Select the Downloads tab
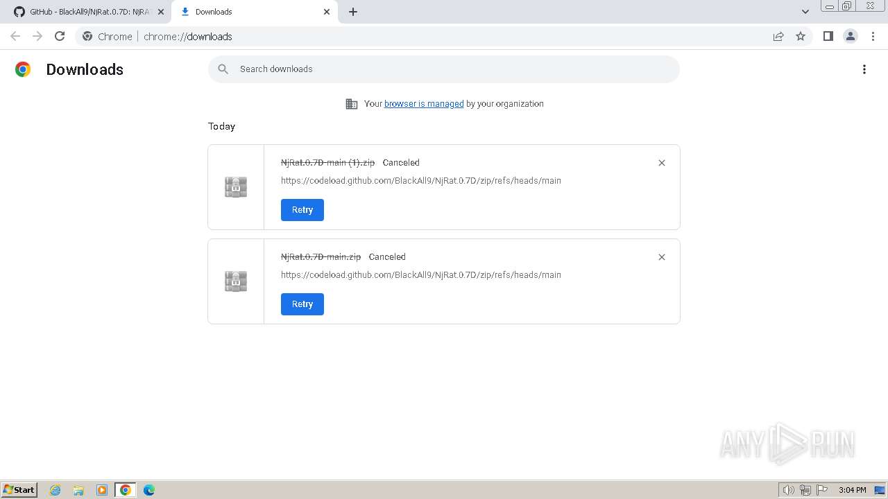The height and width of the screenshot is (499, 888). (254, 12)
